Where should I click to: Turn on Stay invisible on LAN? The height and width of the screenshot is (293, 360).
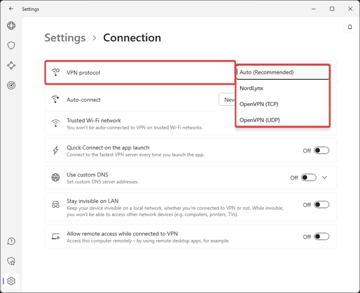[x=322, y=205]
